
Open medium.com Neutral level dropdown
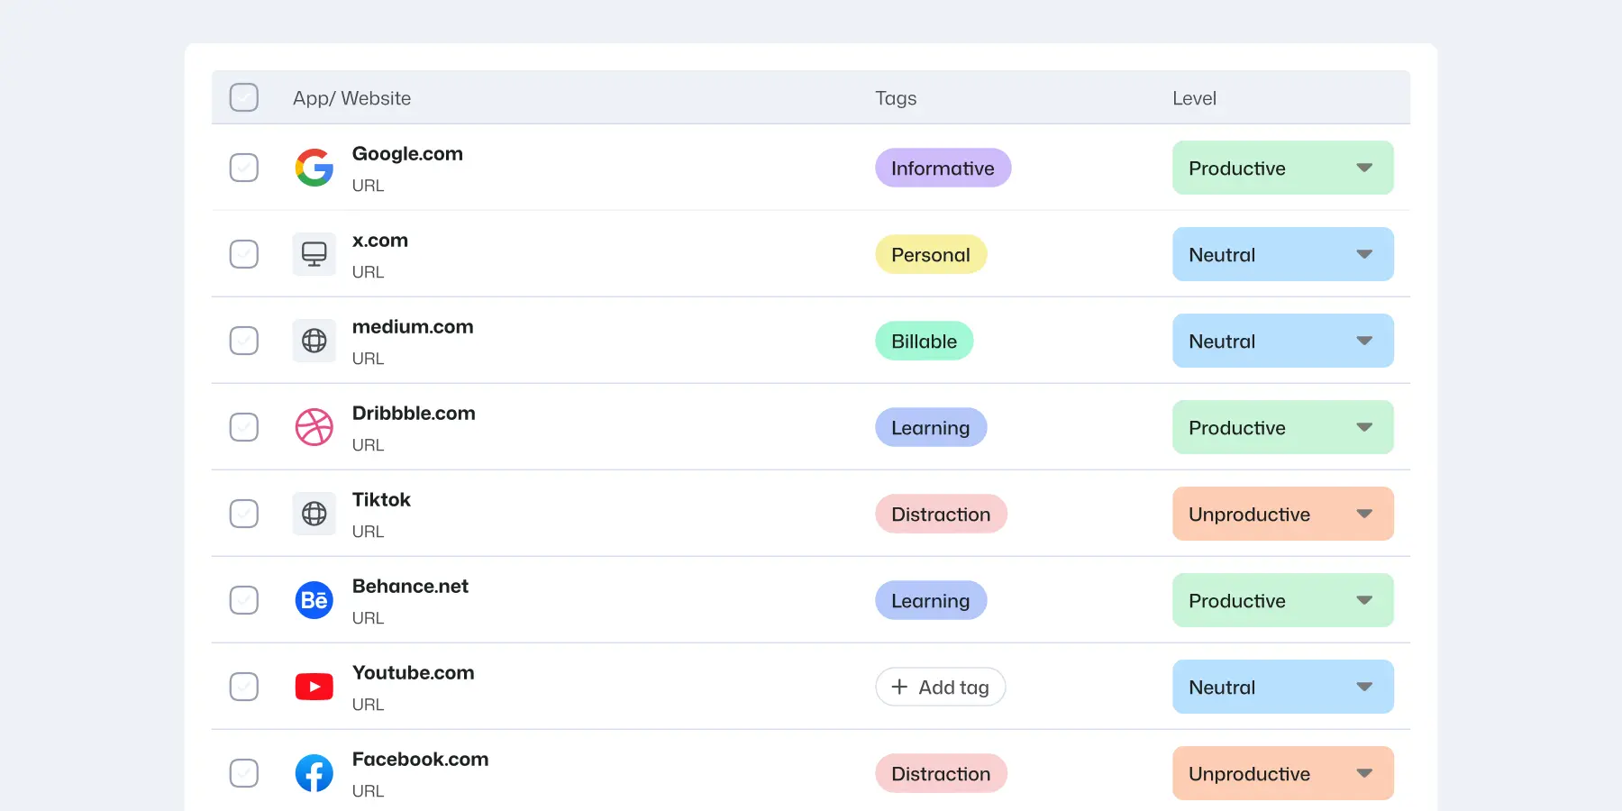tap(1283, 341)
